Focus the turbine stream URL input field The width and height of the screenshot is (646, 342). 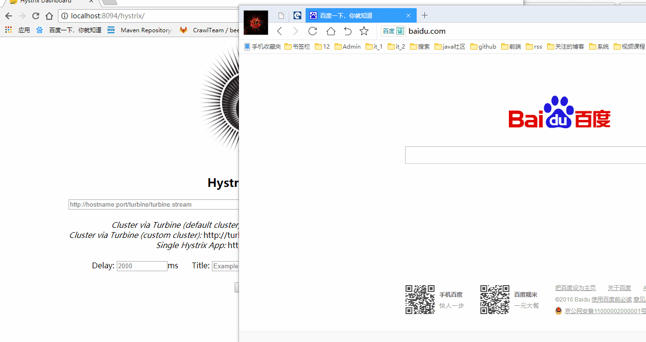[x=154, y=204]
